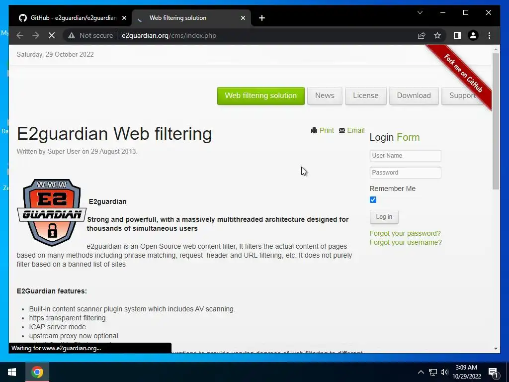
Task: Close the GitHub e2guardian tab
Action: coord(124,18)
